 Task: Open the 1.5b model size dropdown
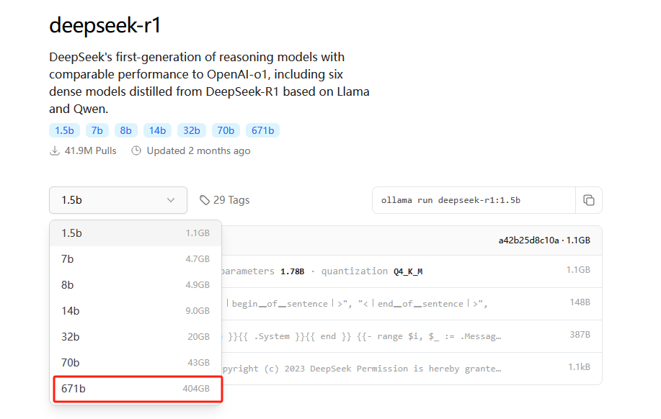118,200
